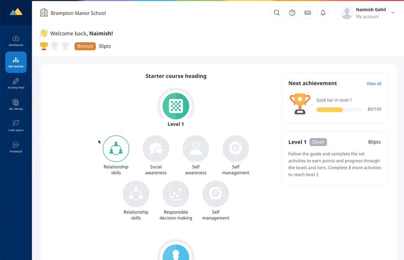
Task: Click the yellow achievement progress bar
Action: tap(340, 110)
